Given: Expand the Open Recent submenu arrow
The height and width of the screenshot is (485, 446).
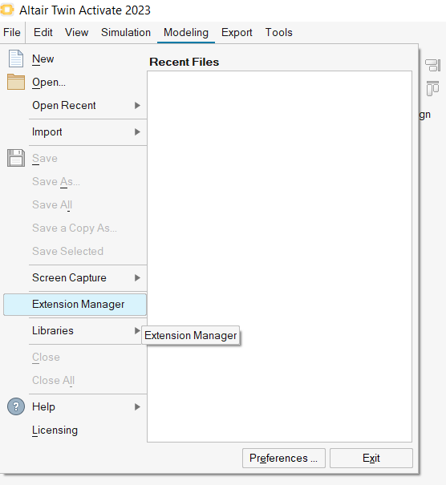Looking at the screenshot, I should [137, 106].
